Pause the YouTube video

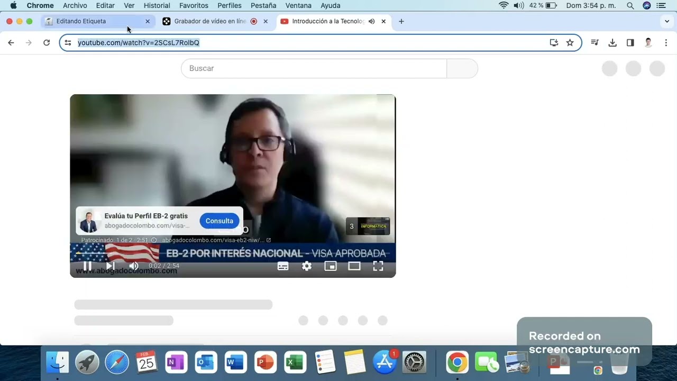click(x=87, y=266)
